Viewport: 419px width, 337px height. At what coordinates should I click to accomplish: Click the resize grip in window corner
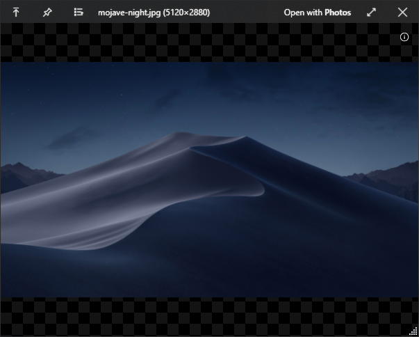pos(414,332)
